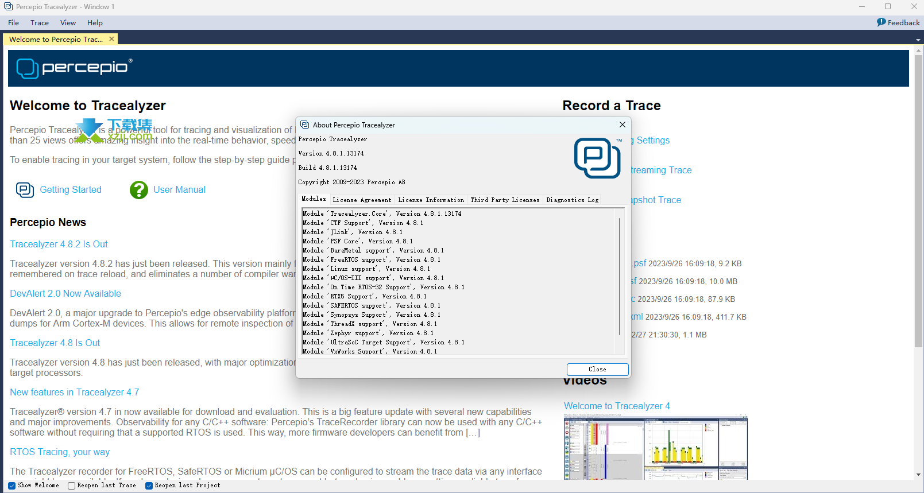Switch to the Third Party Licenses tab

point(505,200)
